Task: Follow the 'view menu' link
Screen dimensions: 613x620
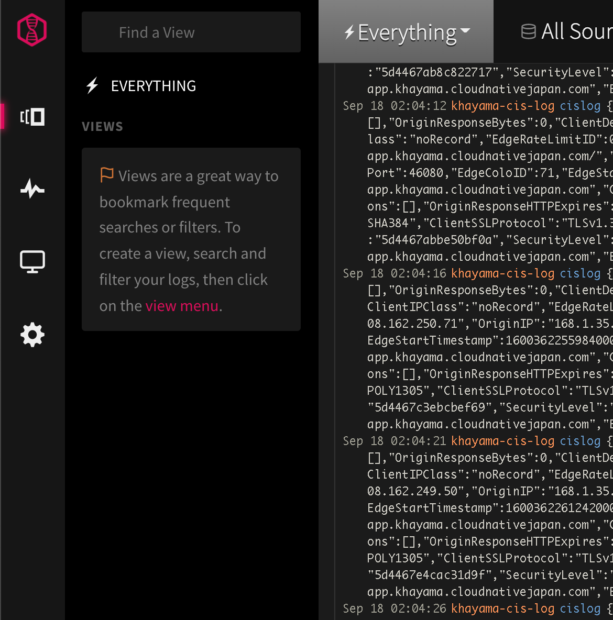Action: pos(182,306)
